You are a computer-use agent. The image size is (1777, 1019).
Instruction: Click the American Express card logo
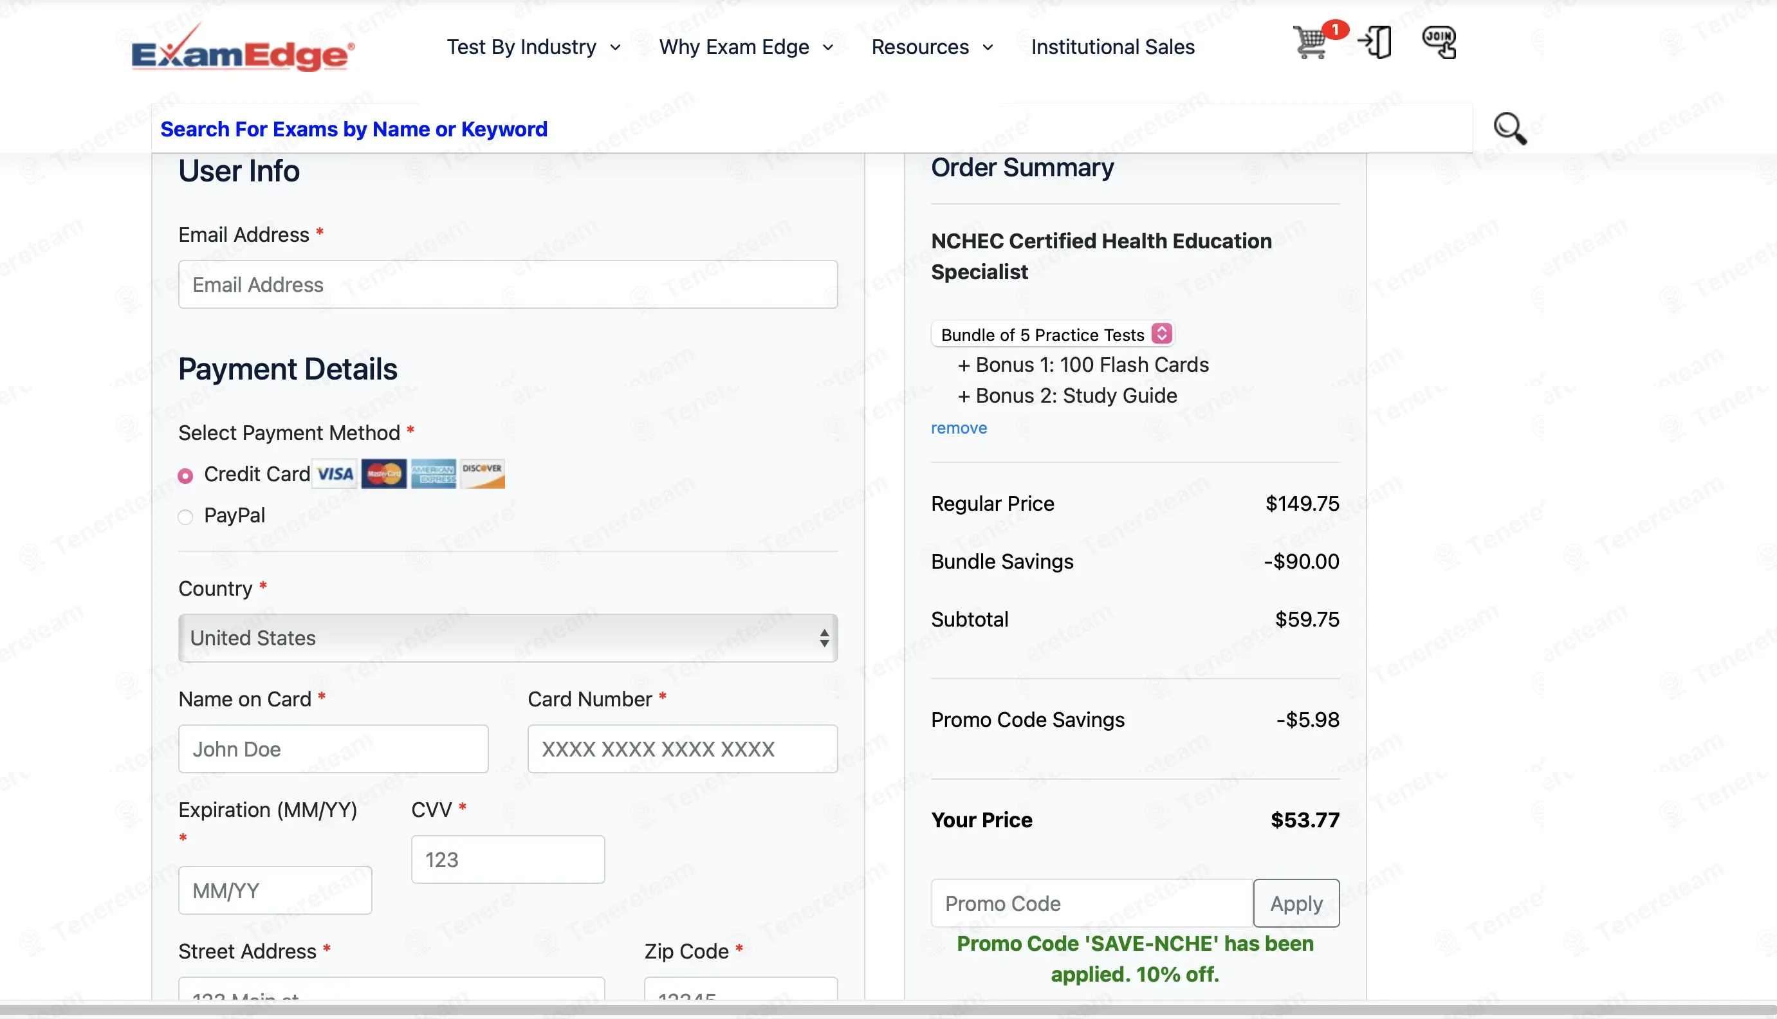pos(433,475)
